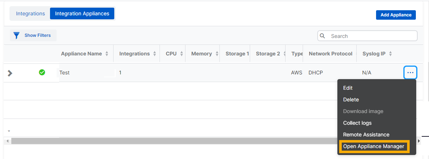Screen dimensions: 429x159
Task: Select Delete in the context menu
Action: (351, 100)
